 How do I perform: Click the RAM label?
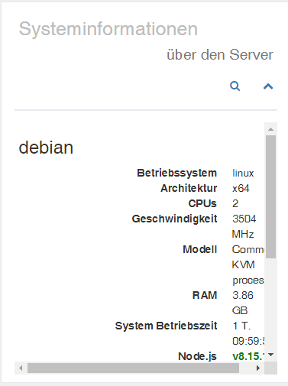(x=205, y=295)
